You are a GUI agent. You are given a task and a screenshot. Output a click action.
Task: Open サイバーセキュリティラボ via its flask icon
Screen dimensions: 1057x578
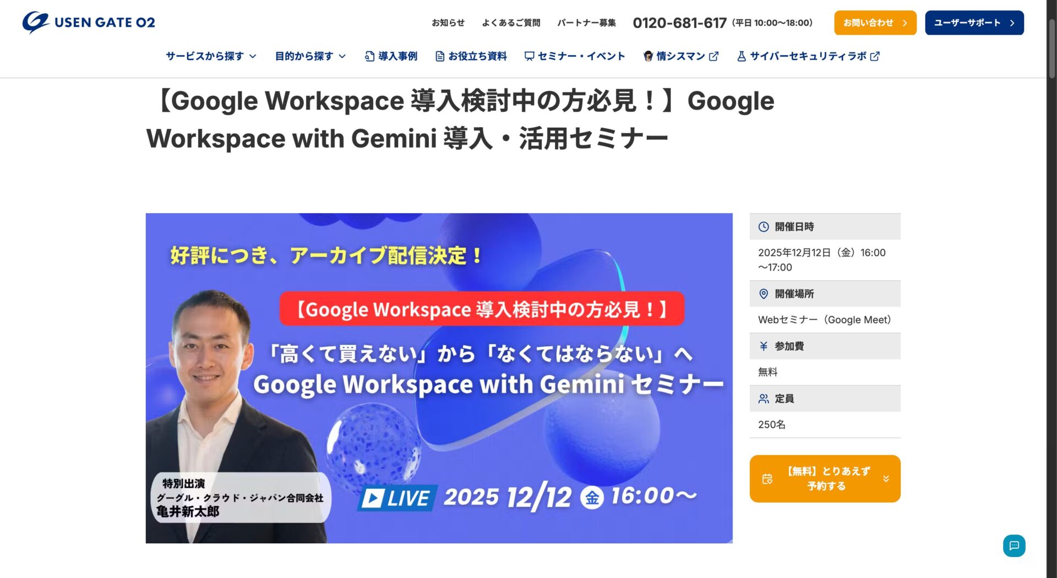click(x=742, y=56)
